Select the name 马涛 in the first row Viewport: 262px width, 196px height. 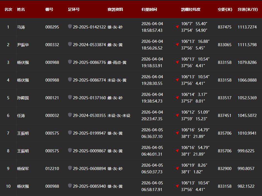(21, 27)
